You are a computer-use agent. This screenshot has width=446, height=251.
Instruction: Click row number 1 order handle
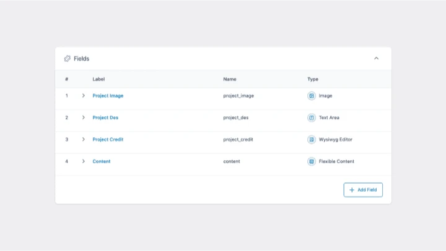(67, 96)
